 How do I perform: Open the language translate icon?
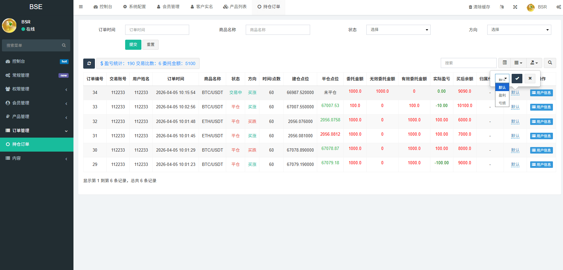502,7
